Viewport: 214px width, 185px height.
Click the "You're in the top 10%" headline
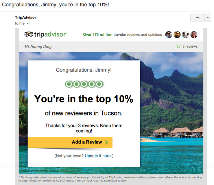[84, 99]
